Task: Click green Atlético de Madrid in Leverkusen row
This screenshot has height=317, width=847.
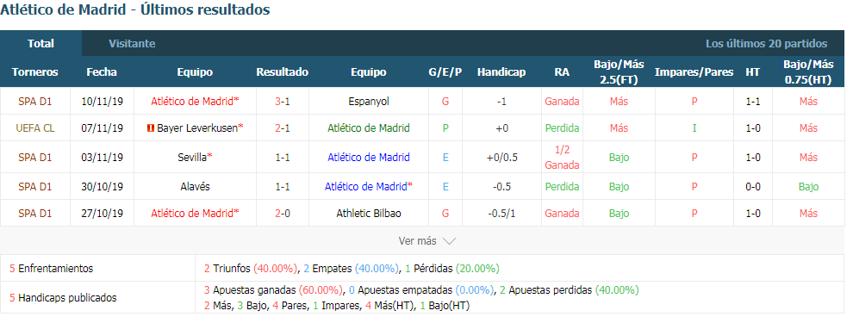Action: coord(369,128)
